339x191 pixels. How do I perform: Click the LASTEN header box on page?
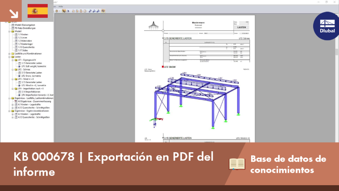241,28
